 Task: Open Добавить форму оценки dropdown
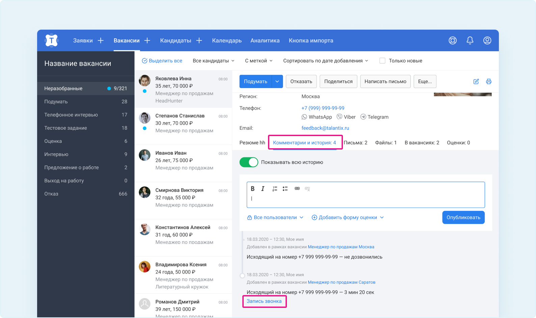click(348, 218)
